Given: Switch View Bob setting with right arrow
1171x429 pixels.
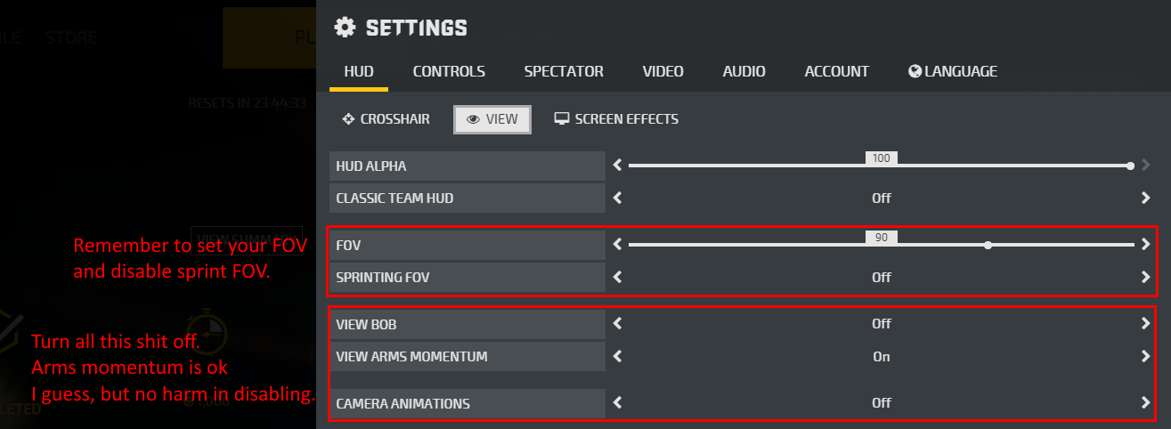Looking at the screenshot, I should (1145, 324).
